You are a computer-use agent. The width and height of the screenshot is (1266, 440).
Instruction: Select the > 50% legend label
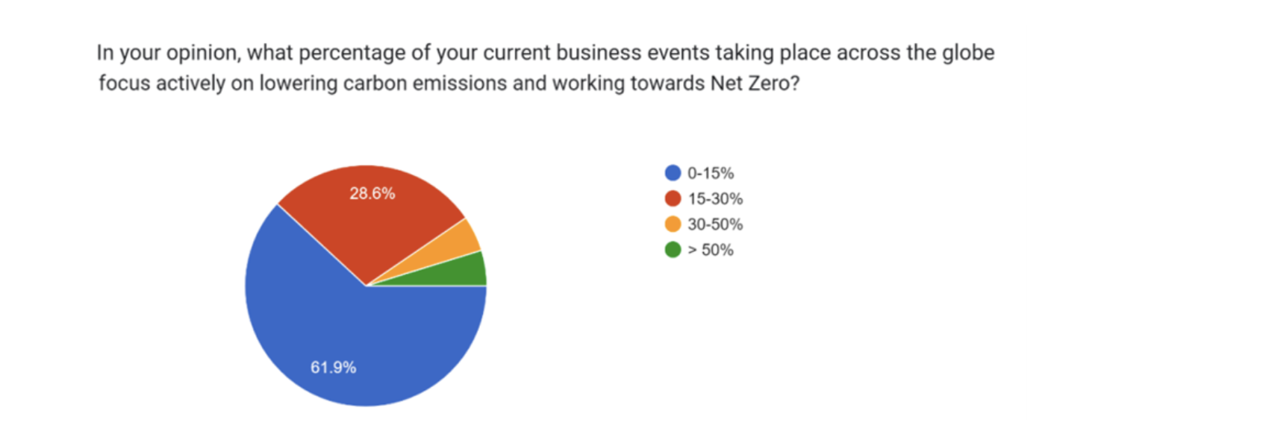[711, 250]
